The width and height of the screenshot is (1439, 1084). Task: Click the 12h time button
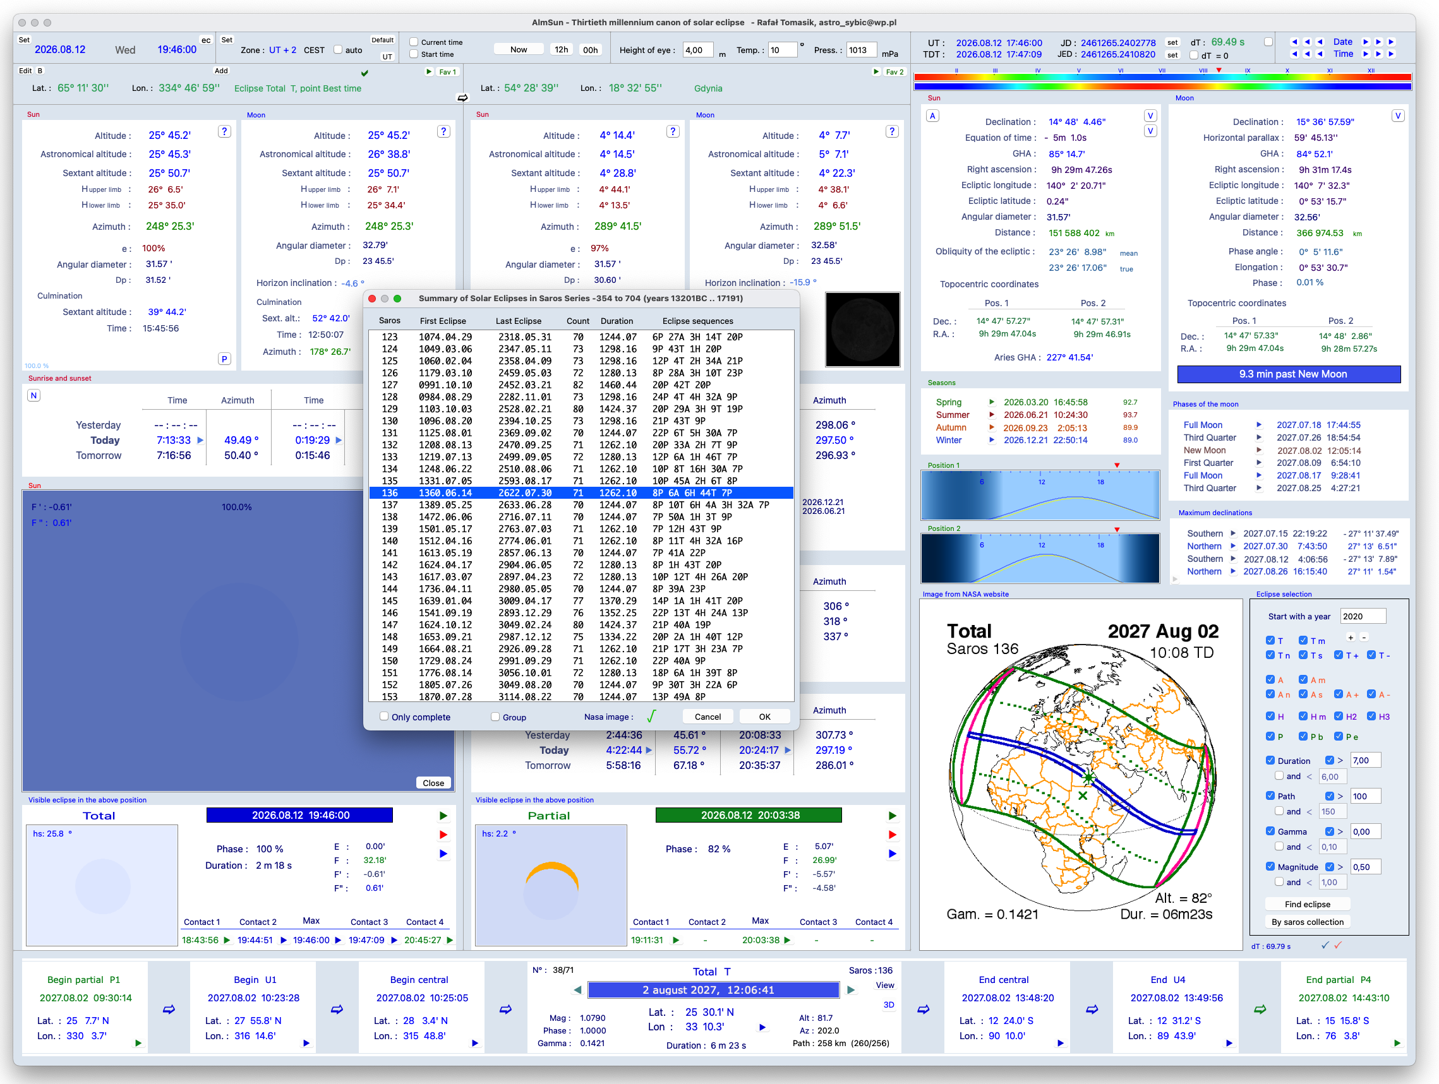pos(561,49)
